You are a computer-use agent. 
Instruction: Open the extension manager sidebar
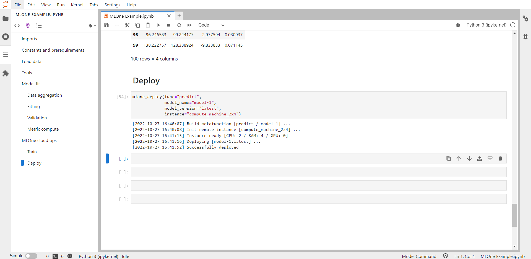pyautogui.click(x=6, y=73)
